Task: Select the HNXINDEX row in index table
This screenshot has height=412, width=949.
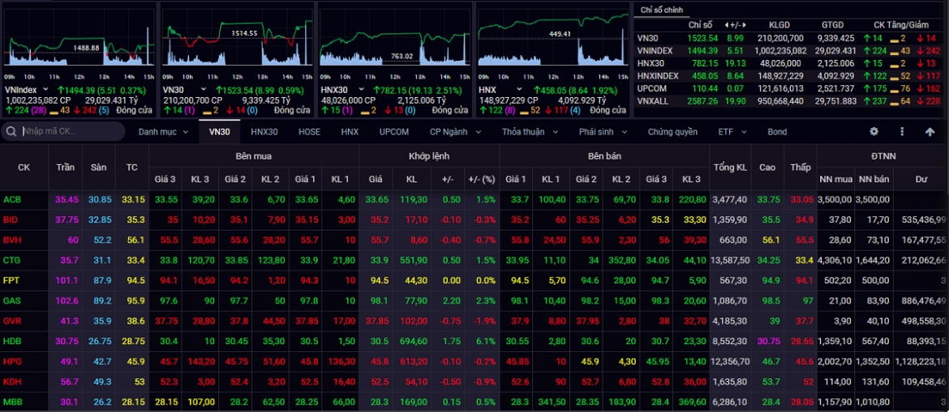Action: pyautogui.click(x=790, y=75)
